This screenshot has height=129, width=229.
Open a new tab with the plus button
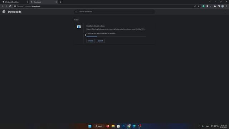[60, 2]
